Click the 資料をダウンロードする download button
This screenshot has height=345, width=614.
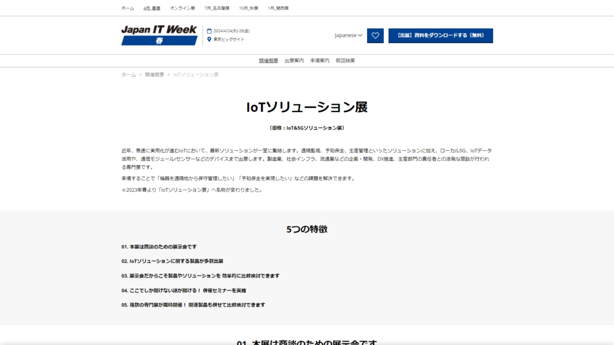441,35
